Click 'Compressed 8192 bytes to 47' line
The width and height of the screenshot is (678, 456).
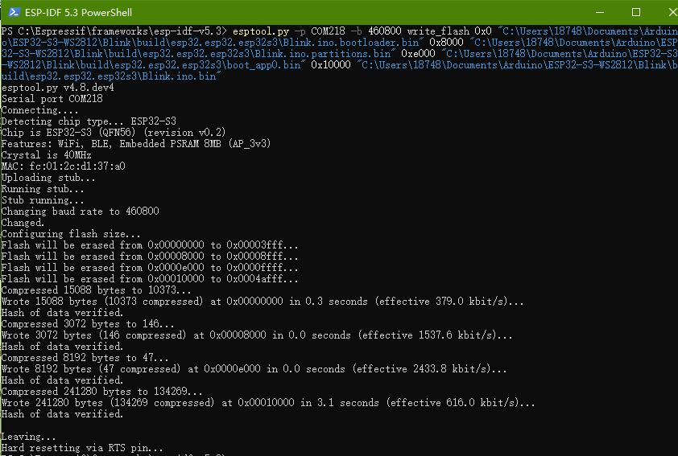[x=85, y=358]
